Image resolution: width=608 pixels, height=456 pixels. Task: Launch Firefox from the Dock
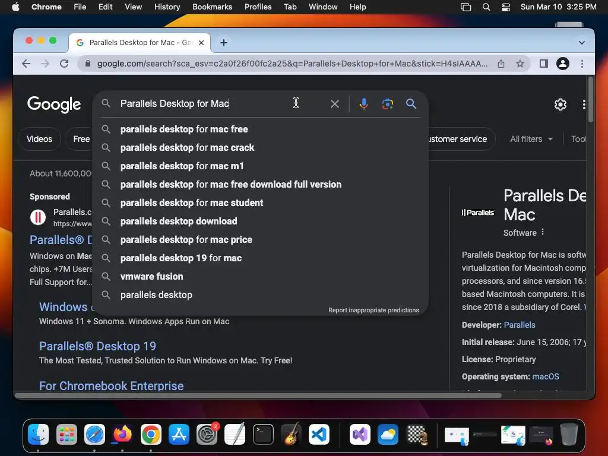[122, 434]
